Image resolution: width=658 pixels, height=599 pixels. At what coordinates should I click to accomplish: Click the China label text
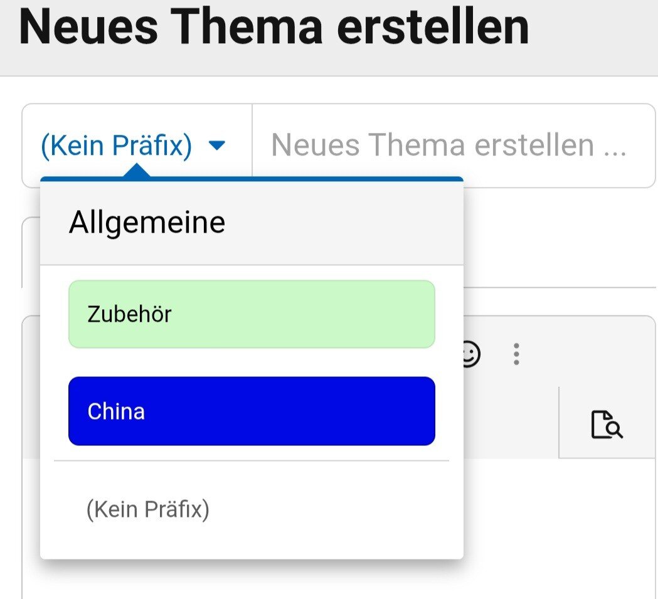pos(116,411)
